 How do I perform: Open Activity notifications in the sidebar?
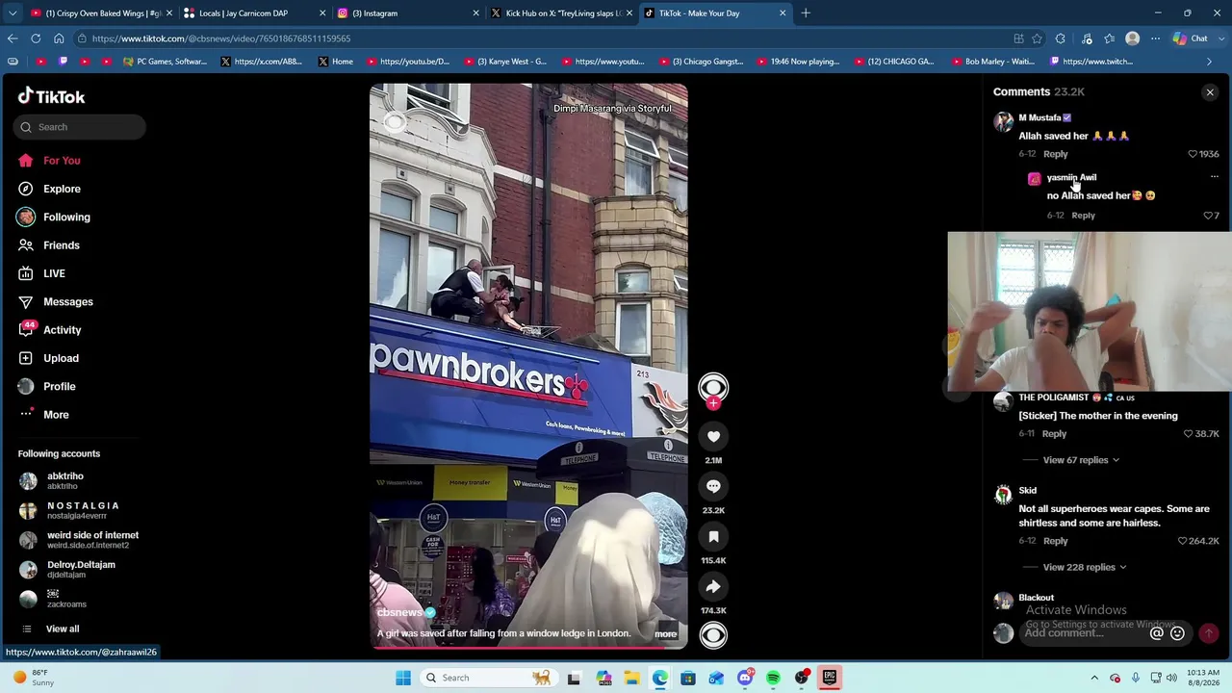pos(62,330)
